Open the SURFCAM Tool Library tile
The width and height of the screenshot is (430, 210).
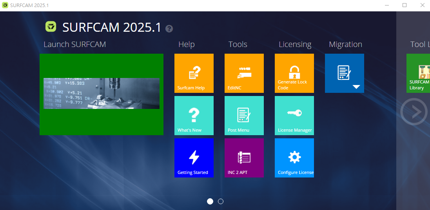tap(418, 73)
